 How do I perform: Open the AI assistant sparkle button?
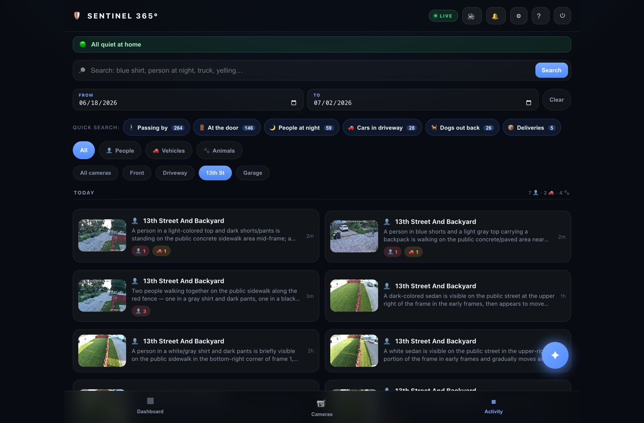(555, 355)
